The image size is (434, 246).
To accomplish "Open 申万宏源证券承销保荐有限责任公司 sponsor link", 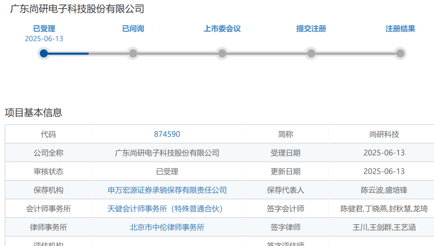I will pyautogui.click(x=167, y=190).
